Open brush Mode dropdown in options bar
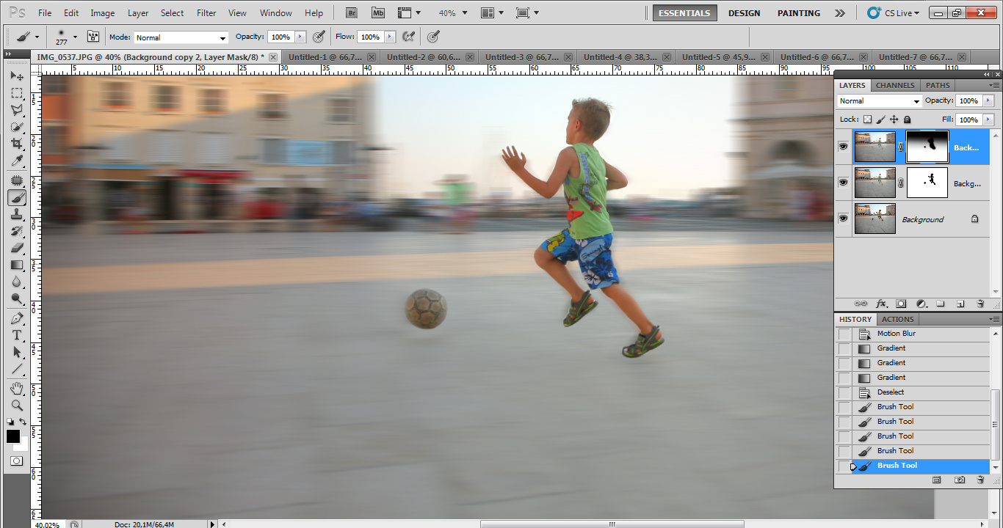 [x=181, y=37]
